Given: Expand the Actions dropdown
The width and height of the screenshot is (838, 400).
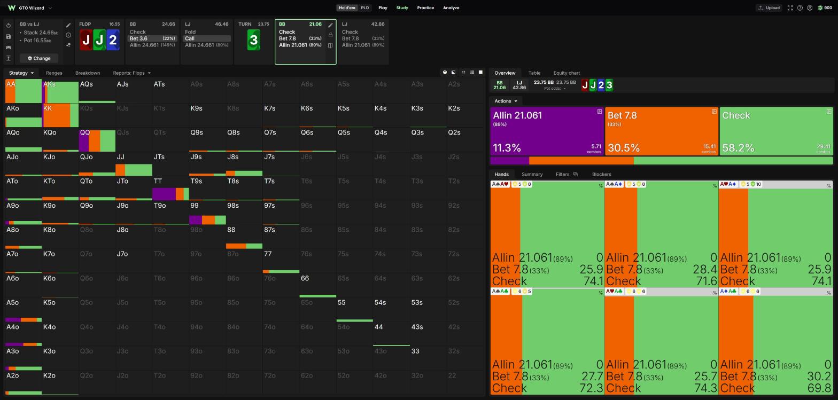Looking at the screenshot, I should [506, 101].
